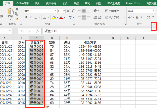Click cell 133-4444-8888
157x108 pixels.
point(90,46)
